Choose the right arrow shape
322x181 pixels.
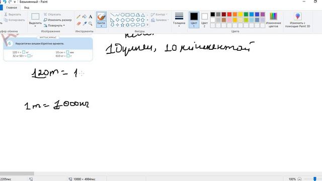click(133, 20)
